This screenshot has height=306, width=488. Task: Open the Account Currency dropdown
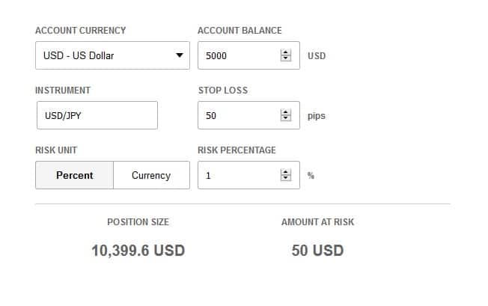click(112, 55)
